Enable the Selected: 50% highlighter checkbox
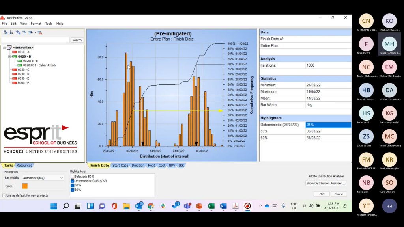This screenshot has width=404, height=227. pos(73,177)
